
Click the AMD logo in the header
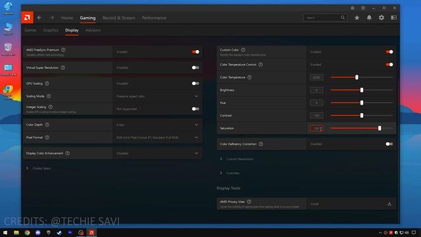pos(27,18)
